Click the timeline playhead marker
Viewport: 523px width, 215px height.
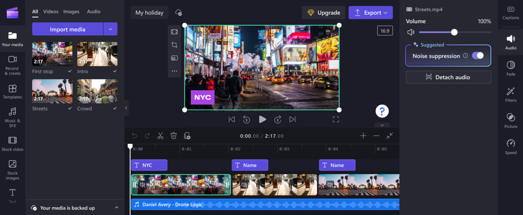tap(130, 147)
